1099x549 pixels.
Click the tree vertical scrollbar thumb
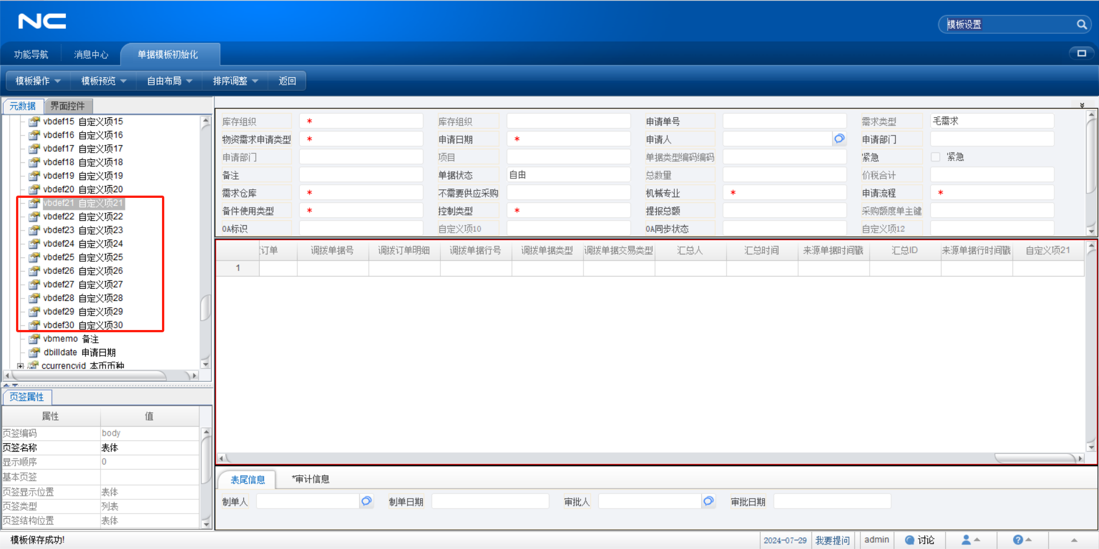click(205, 308)
